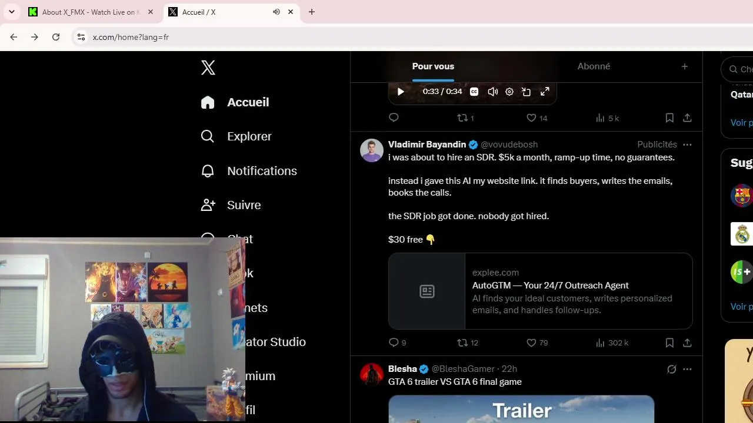Click the @BleshaGamer handle

(x=463, y=369)
